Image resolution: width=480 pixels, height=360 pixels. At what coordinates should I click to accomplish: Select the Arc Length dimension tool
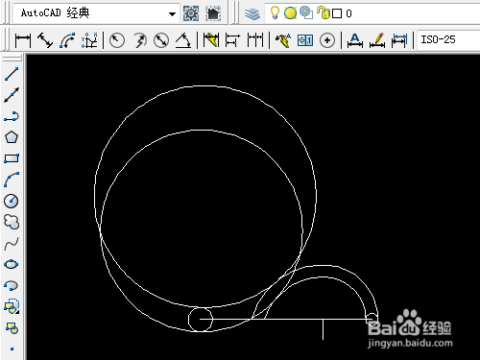pyautogui.click(x=67, y=40)
